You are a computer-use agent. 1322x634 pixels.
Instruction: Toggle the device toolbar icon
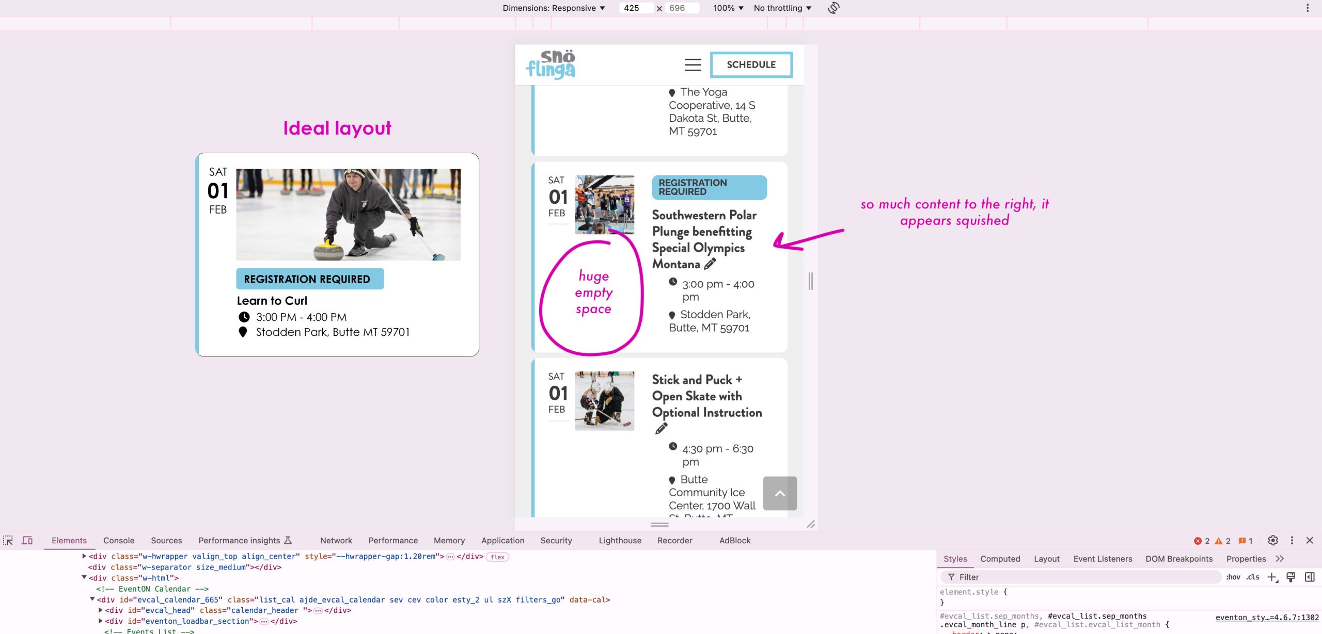coord(27,540)
